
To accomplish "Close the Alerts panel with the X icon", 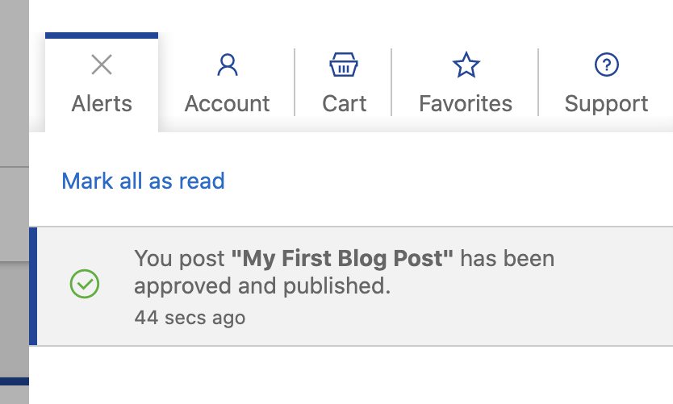I will click(102, 65).
